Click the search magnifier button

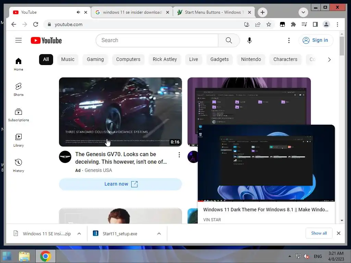tap(229, 40)
